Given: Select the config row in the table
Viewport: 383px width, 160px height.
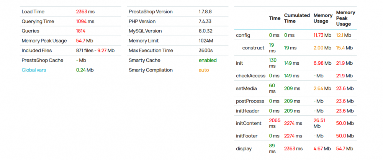Looking at the screenshot, I should coord(243,35).
